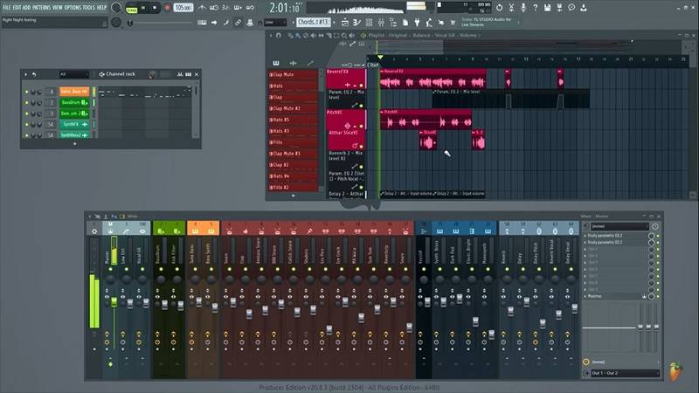
Task: Open the OPTIONS menu
Action: (x=73, y=8)
